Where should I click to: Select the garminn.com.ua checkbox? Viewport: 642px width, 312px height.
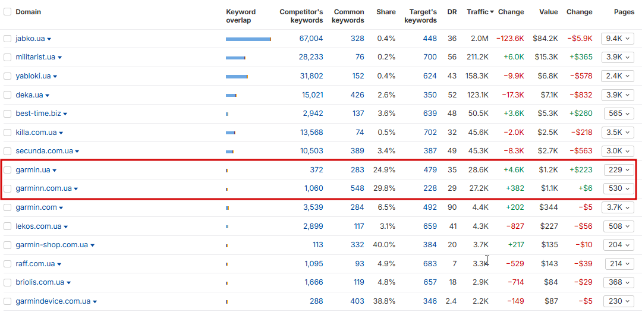tap(7, 188)
